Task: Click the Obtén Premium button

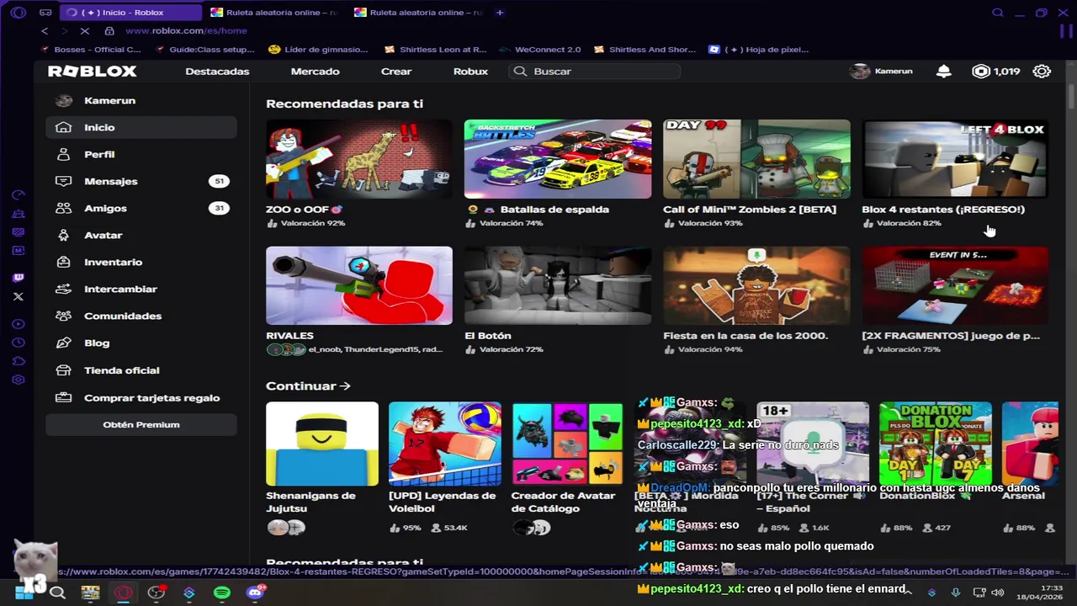Action: pos(141,425)
